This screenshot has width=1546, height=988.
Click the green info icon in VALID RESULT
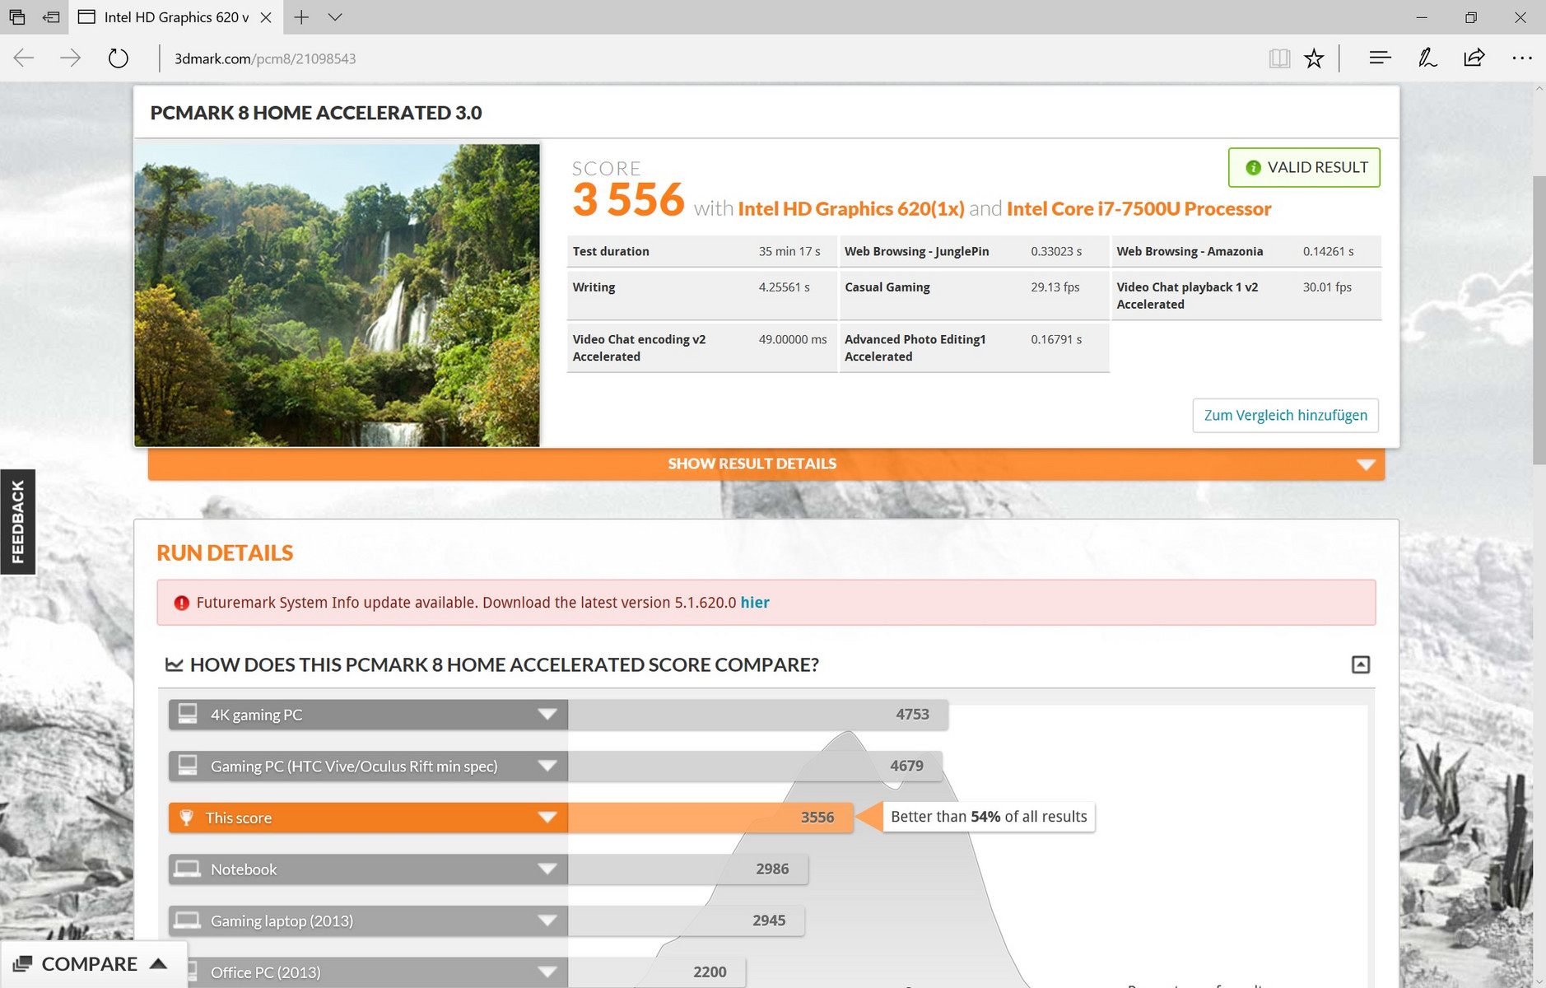pos(1253,168)
